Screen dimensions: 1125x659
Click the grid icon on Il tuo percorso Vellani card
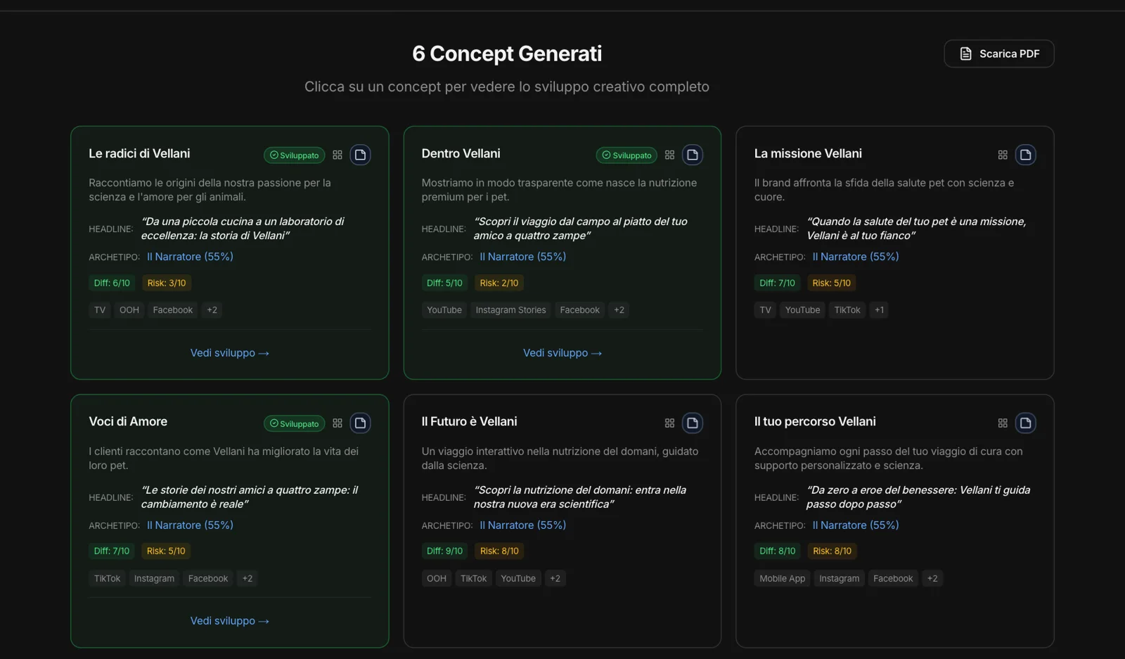coord(1003,423)
